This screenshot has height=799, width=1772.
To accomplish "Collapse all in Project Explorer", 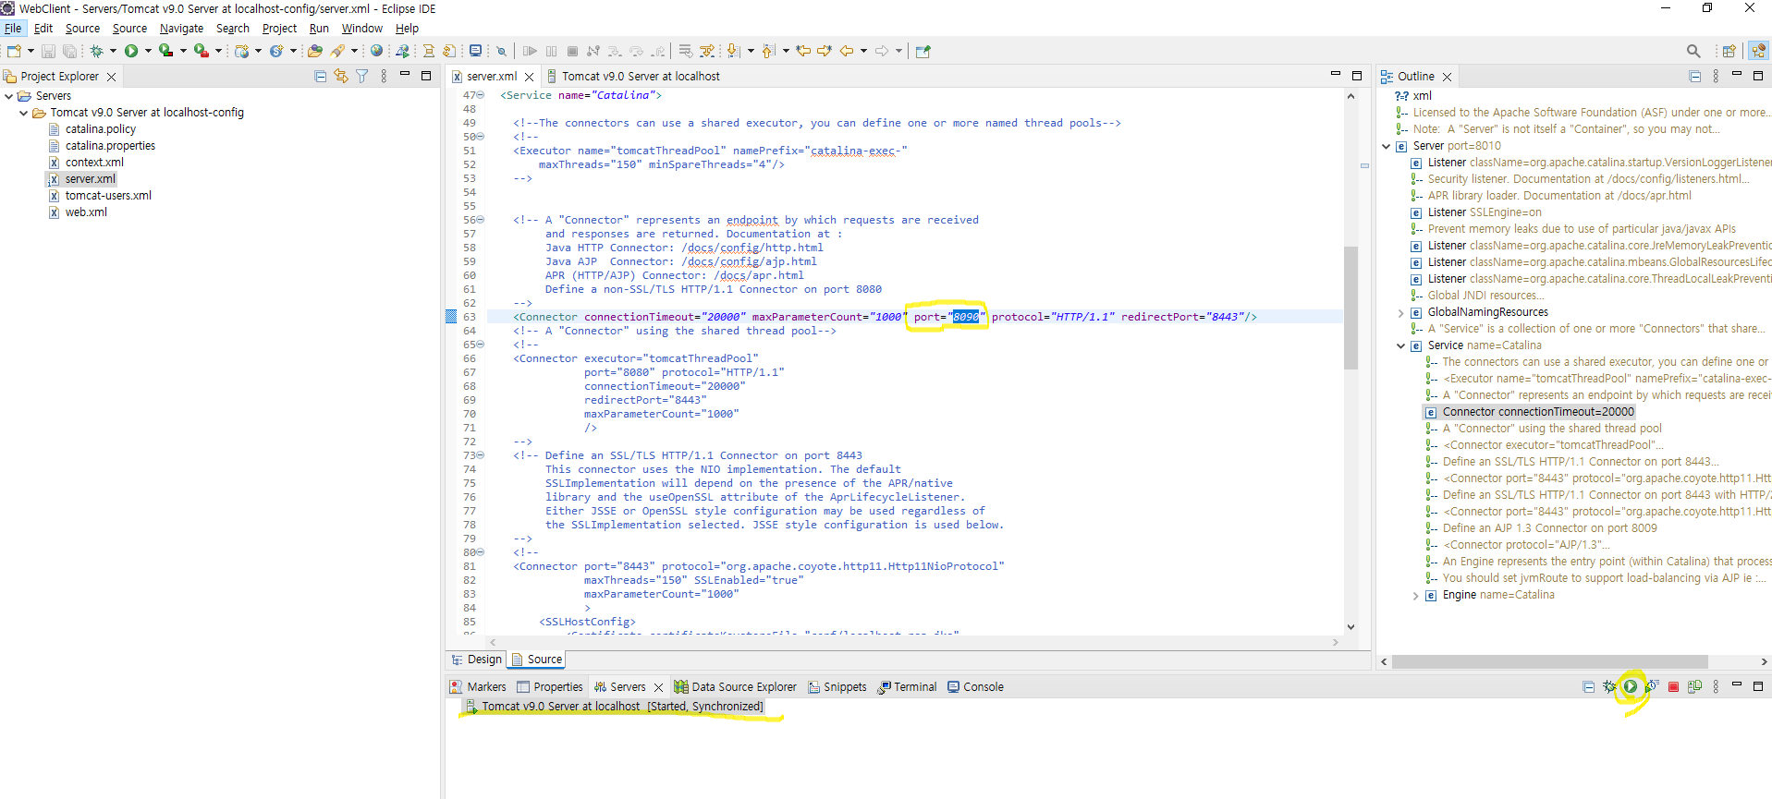I will click(x=321, y=76).
